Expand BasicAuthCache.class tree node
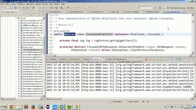This screenshot has height=110, width=196. coord(19,35)
